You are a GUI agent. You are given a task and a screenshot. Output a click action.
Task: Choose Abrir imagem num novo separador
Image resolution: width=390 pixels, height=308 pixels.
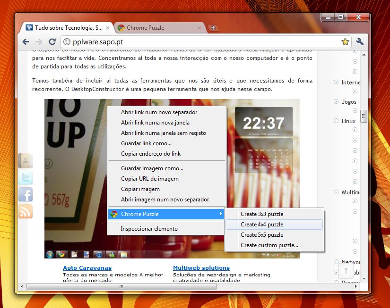tap(167, 200)
